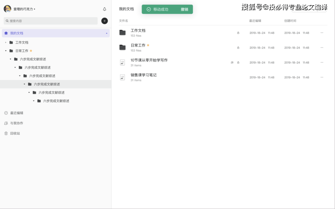
Task: Open more options for 销售课学习笔记 row
Action: tap(322, 77)
